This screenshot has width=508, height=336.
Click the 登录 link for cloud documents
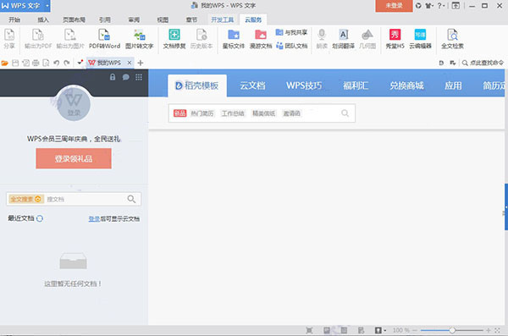tap(94, 219)
